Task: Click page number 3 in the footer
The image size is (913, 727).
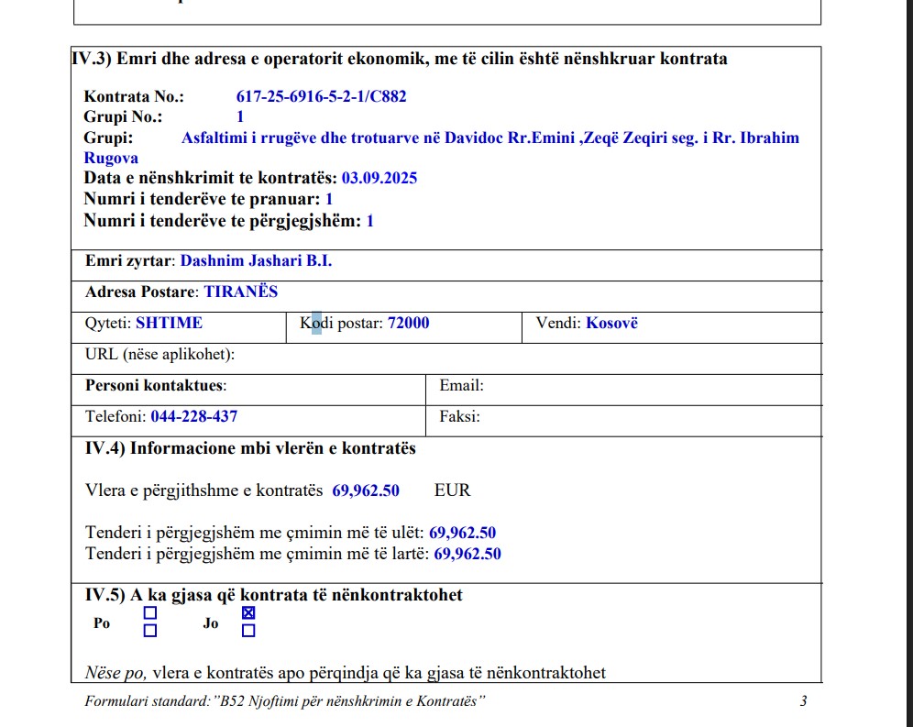Action: tap(804, 700)
